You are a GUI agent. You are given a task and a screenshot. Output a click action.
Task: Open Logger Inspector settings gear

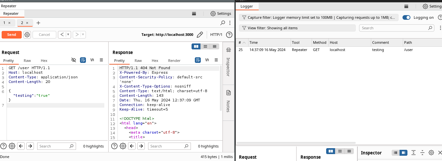click(431, 153)
